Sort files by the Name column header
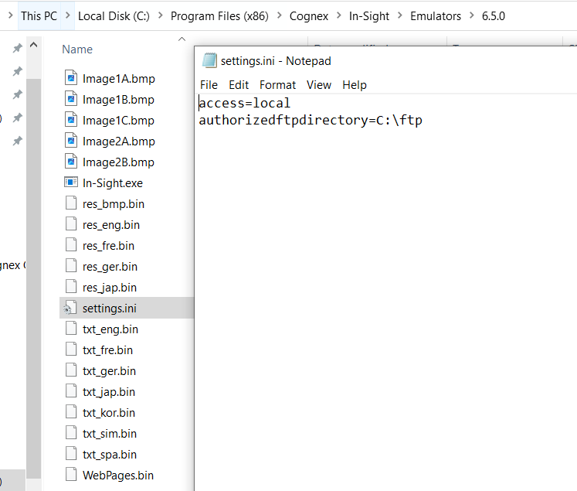The height and width of the screenshot is (491, 577). coord(77,49)
